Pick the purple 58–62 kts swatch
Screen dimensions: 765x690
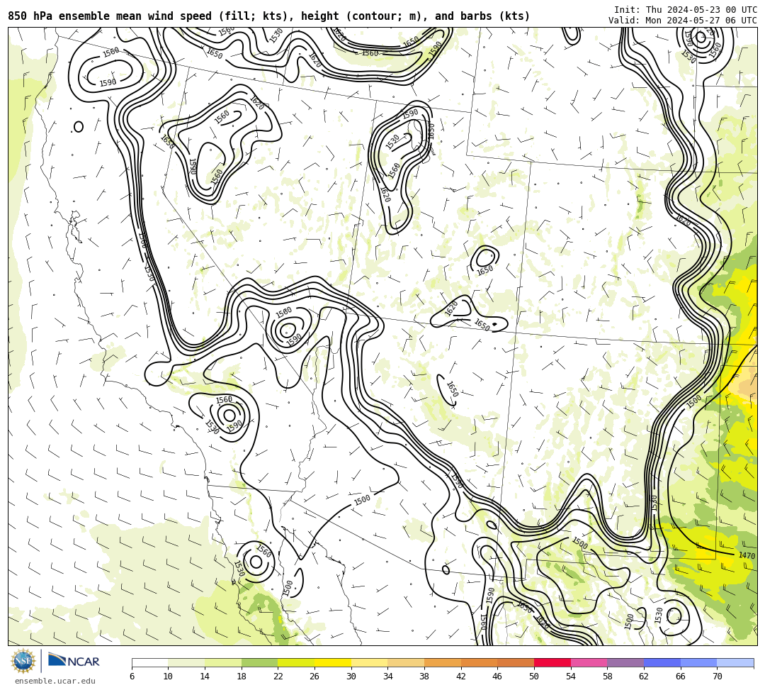tap(625, 662)
